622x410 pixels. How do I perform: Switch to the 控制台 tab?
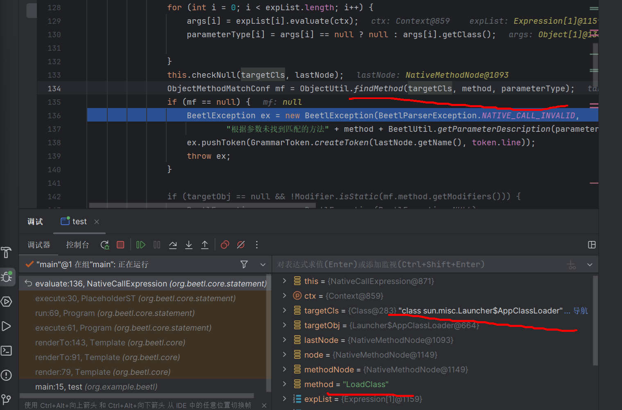(x=77, y=245)
